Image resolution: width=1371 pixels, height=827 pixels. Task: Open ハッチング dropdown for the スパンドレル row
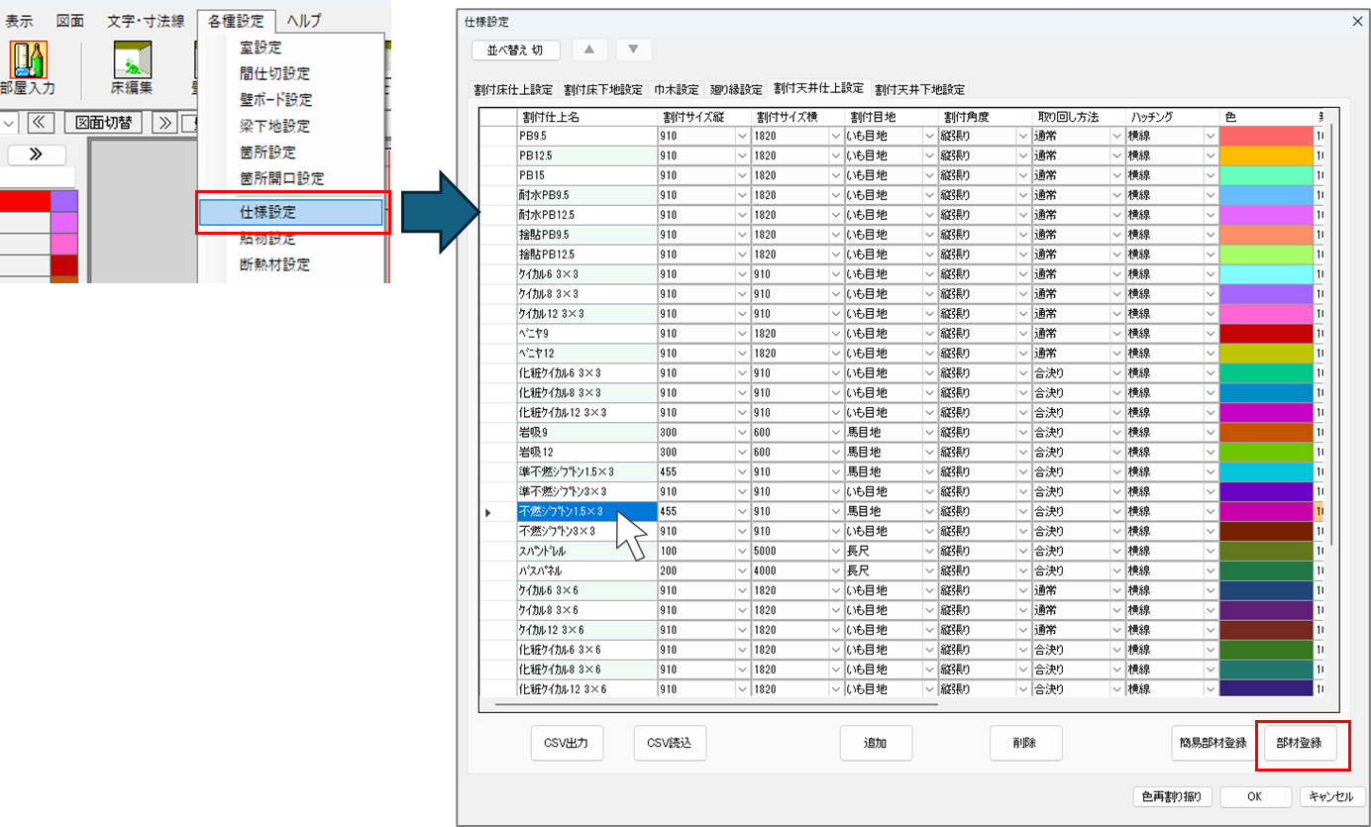[x=1210, y=552]
